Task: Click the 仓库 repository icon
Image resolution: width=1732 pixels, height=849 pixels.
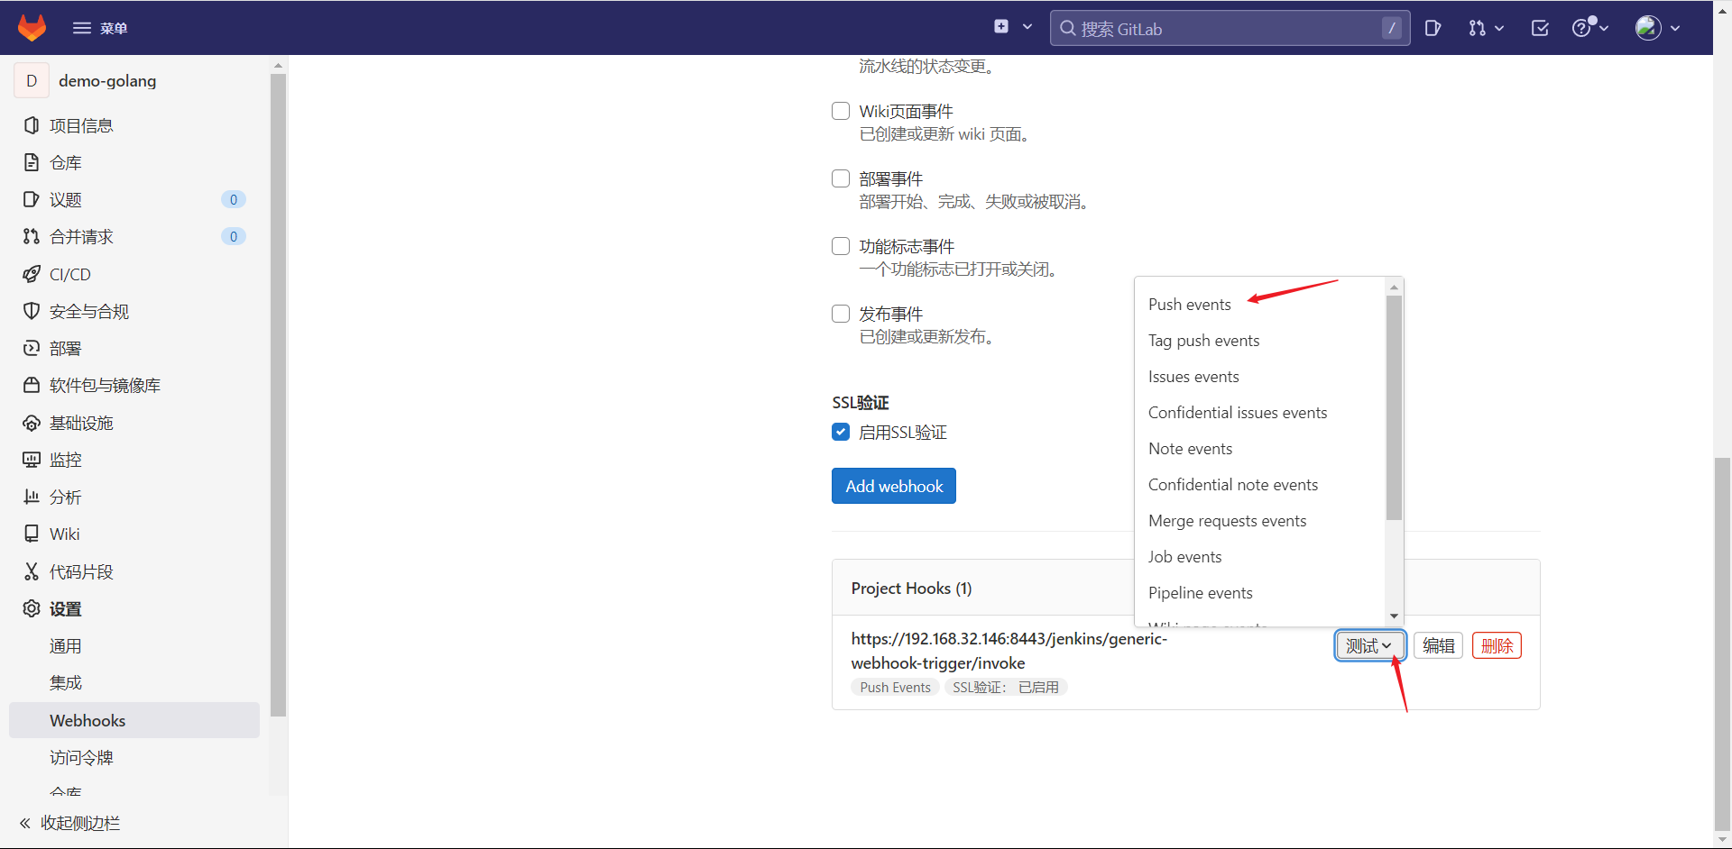Action: click(x=32, y=162)
